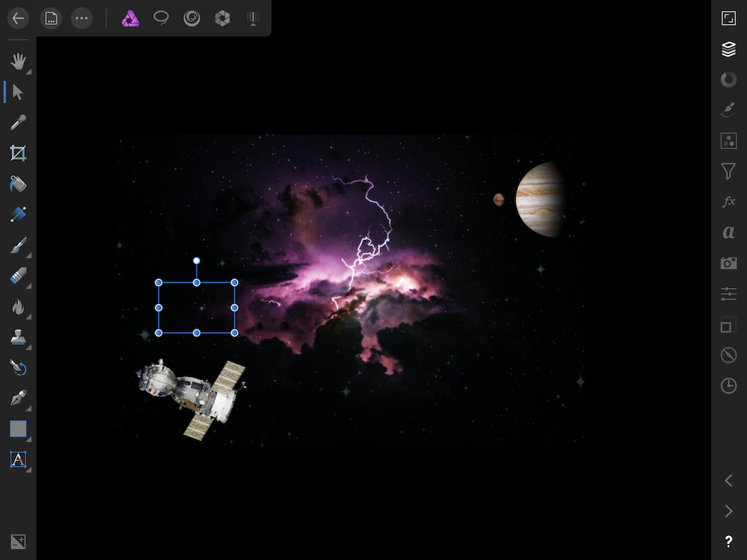
Task: Open the Color studio ring icon
Action: pyautogui.click(x=729, y=79)
